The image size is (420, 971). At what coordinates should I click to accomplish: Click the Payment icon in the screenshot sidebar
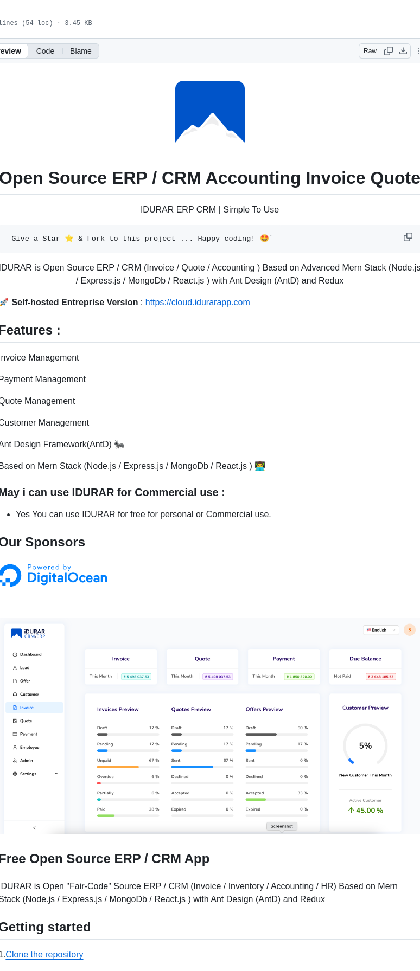(x=15, y=734)
